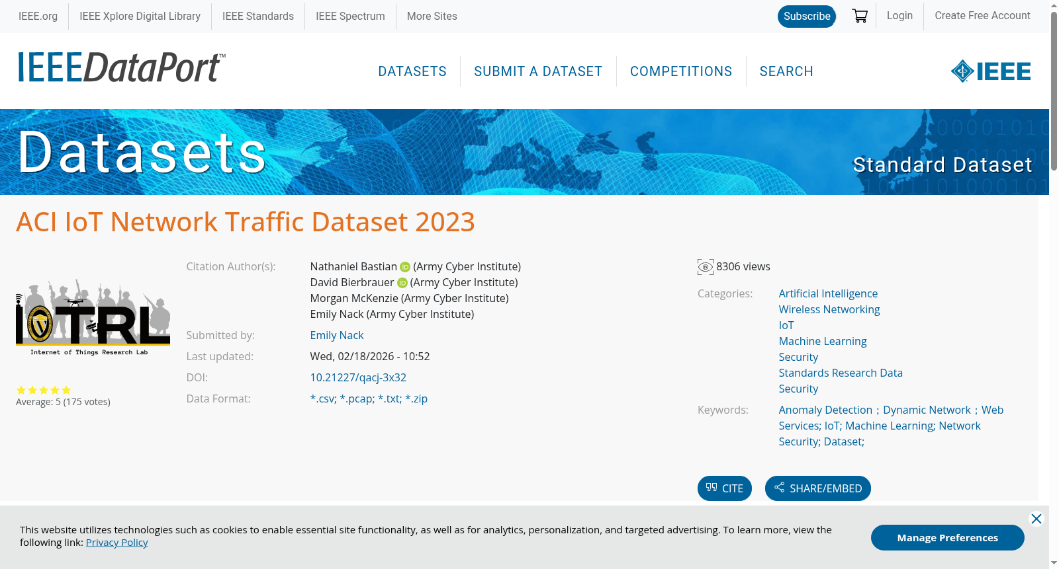Viewport: 1059px width, 569px height.
Task: Select Create Free Account
Action: (x=982, y=16)
